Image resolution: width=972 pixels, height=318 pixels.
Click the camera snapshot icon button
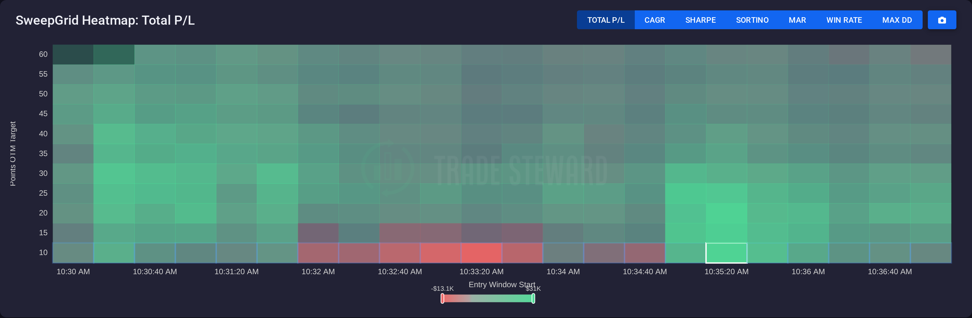click(941, 20)
